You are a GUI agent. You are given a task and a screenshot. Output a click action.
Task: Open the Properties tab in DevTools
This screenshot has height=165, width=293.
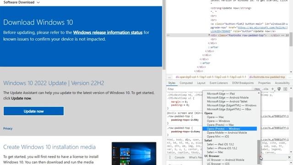[264, 83]
